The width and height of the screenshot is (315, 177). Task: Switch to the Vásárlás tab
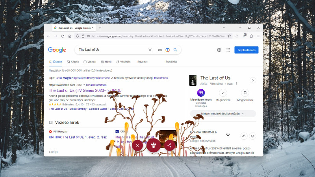123,62
